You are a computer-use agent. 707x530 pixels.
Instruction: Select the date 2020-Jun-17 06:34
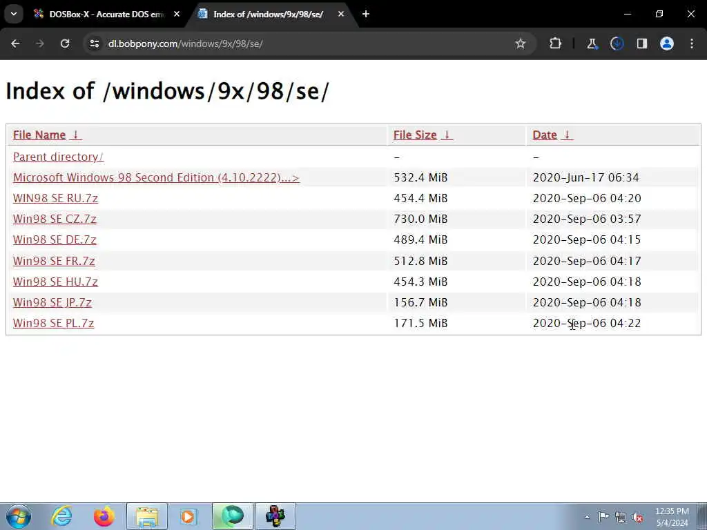pyautogui.click(x=586, y=177)
